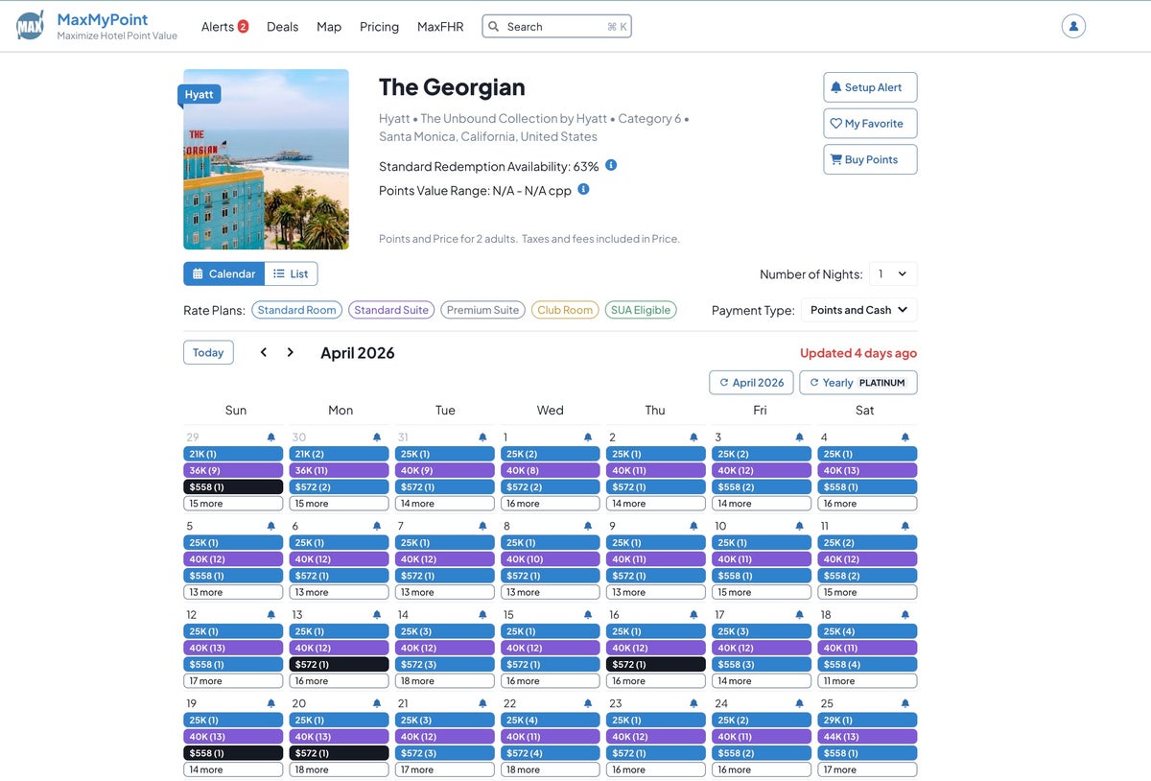Enable the SUA Eligible rate plan filter
The width and height of the screenshot is (1151, 781).
click(641, 309)
